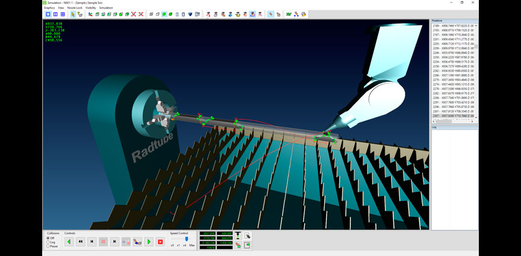
Task: Open the Visibility menu
Action: pos(90,8)
